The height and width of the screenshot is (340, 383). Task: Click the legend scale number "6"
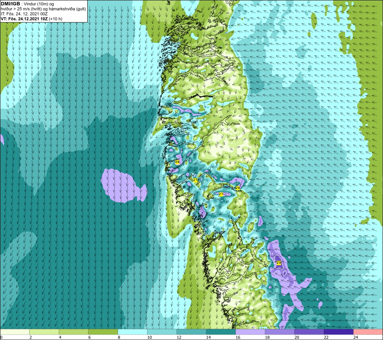click(89, 337)
